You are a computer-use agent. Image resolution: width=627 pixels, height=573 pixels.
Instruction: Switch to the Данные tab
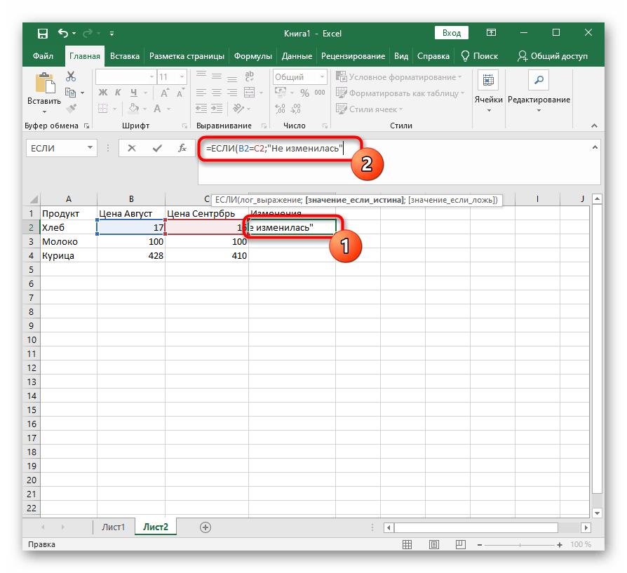pos(297,56)
